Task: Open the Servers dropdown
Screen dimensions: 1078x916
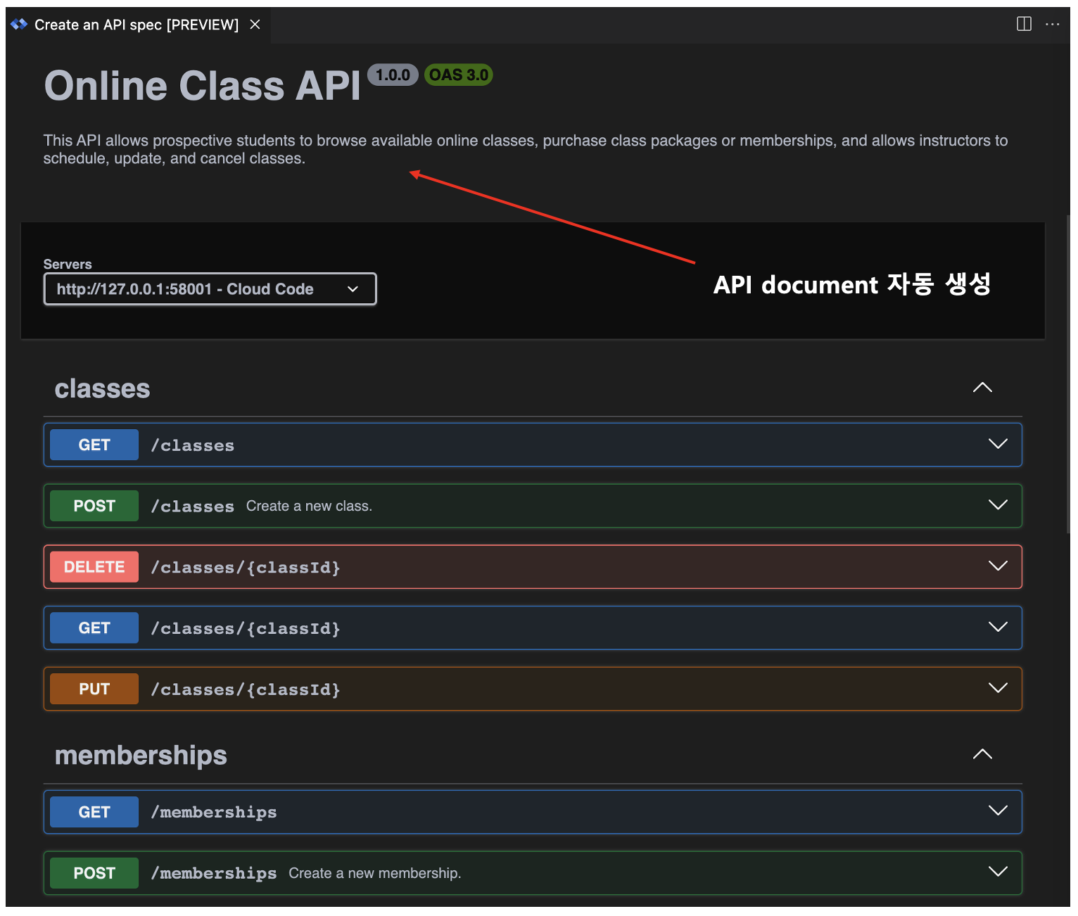Action: 210,289
